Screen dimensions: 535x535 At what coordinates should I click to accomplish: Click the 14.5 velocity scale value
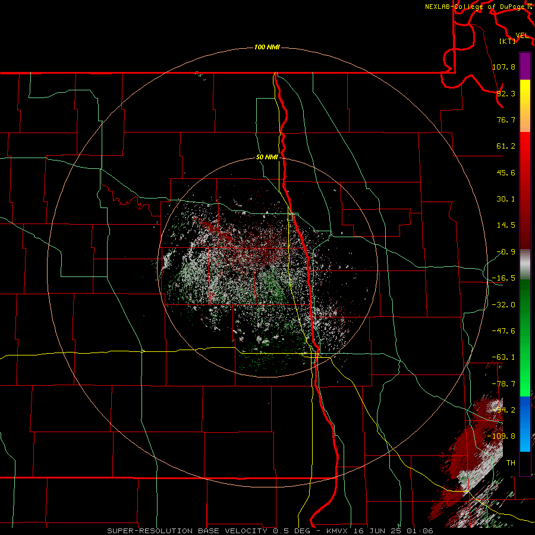coord(506,225)
